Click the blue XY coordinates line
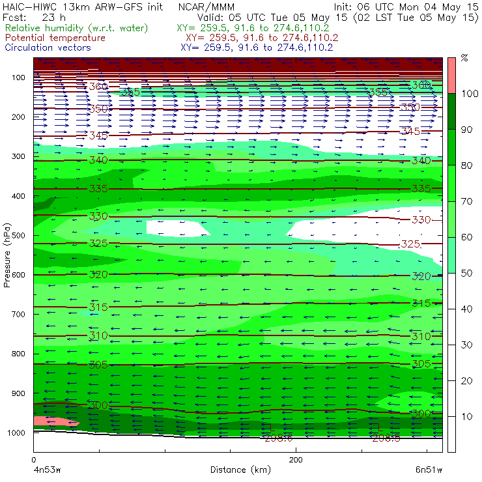 (x=257, y=48)
